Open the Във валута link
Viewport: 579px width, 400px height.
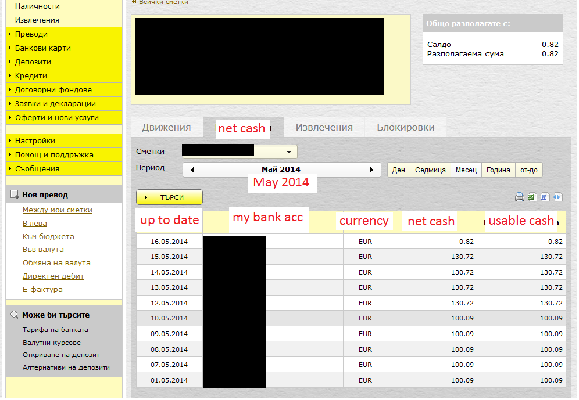(x=43, y=250)
